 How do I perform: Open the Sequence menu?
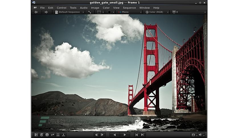pyautogui.click(x=129, y=8)
